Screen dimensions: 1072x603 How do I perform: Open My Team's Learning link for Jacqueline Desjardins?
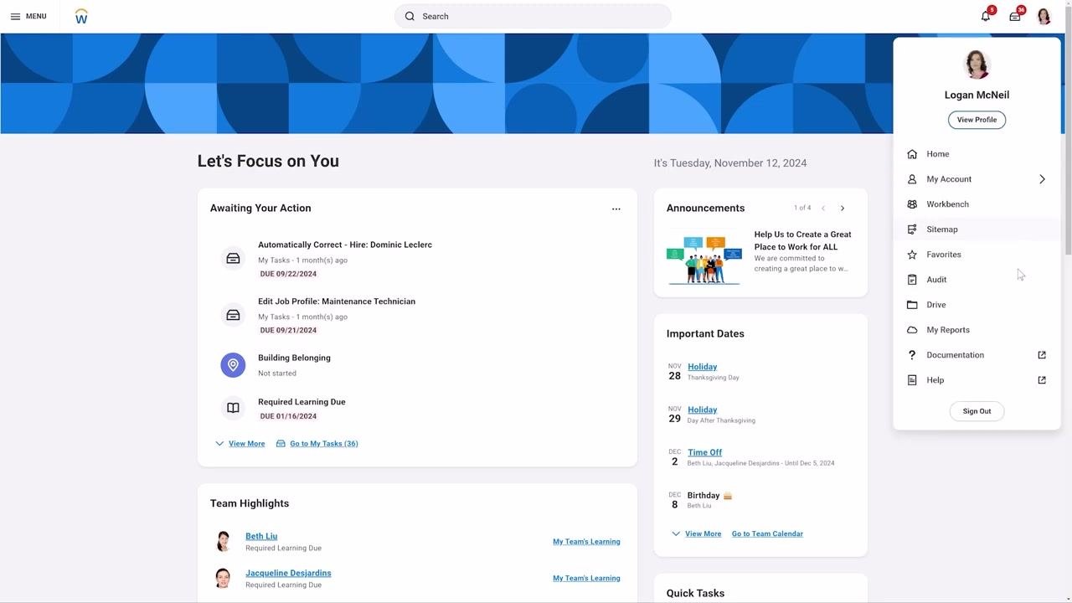pyautogui.click(x=586, y=578)
